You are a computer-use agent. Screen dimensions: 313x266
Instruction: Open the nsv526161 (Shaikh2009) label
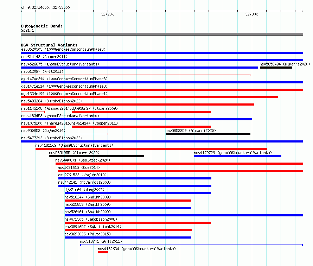tap(88, 212)
